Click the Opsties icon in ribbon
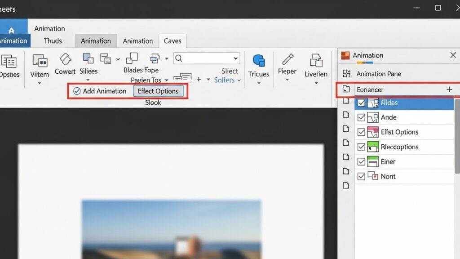The height and width of the screenshot is (259, 460). coord(9,62)
